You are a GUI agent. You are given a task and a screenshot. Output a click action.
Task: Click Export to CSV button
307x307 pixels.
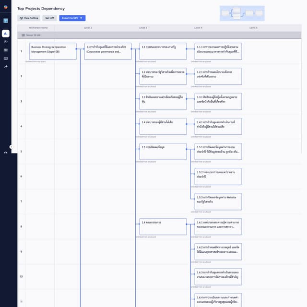pyautogui.click(x=72, y=18)
